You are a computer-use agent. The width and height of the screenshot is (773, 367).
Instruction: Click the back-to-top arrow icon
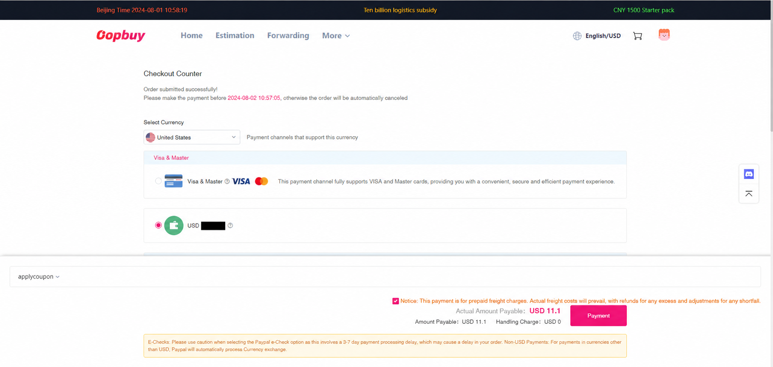click(749, 194)
